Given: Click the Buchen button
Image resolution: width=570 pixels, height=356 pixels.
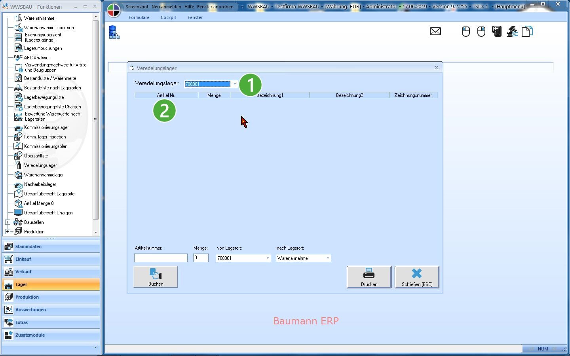Looking at the screenshot, I should 156,277.
